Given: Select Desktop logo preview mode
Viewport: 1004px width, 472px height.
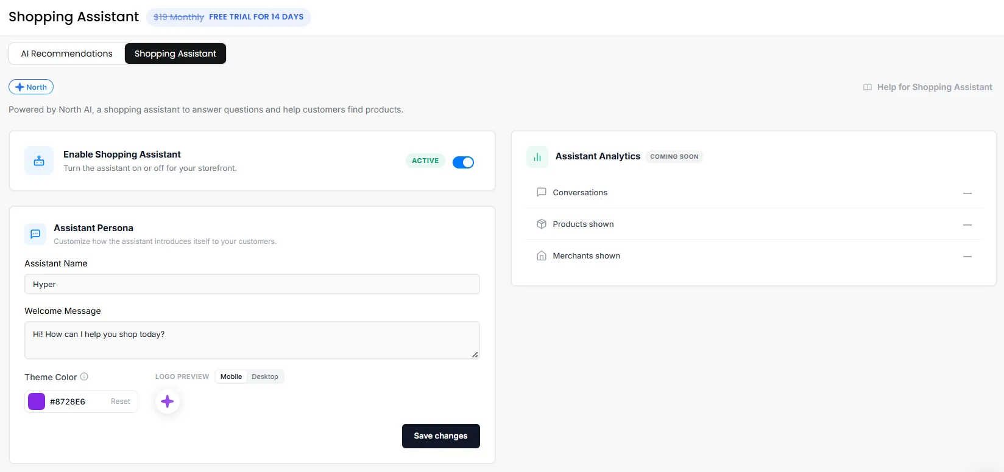Looking at the screenshot, I should click(265, 377).
